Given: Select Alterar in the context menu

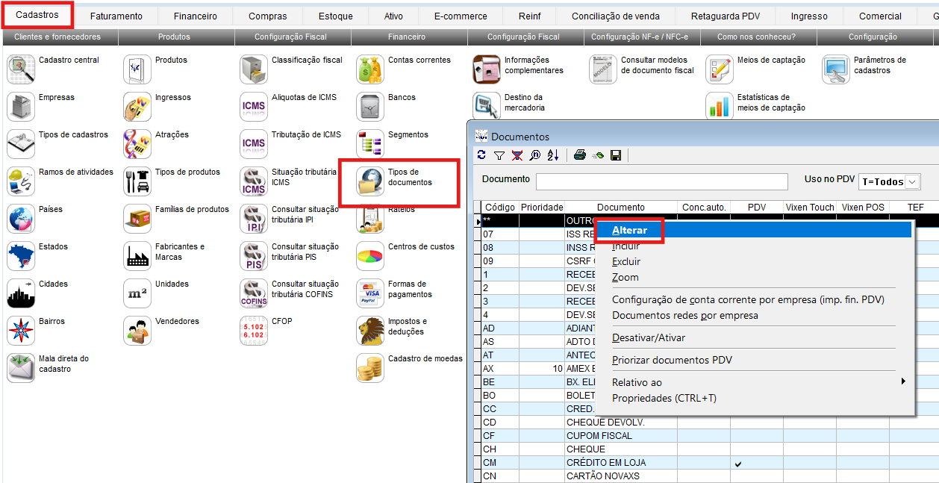Looking at the screenshot, I should [629, 230].
